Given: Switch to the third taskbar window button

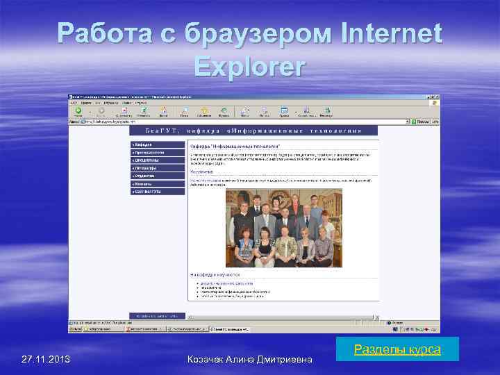Looking at the screenshot, I should (x=187, y=329).
